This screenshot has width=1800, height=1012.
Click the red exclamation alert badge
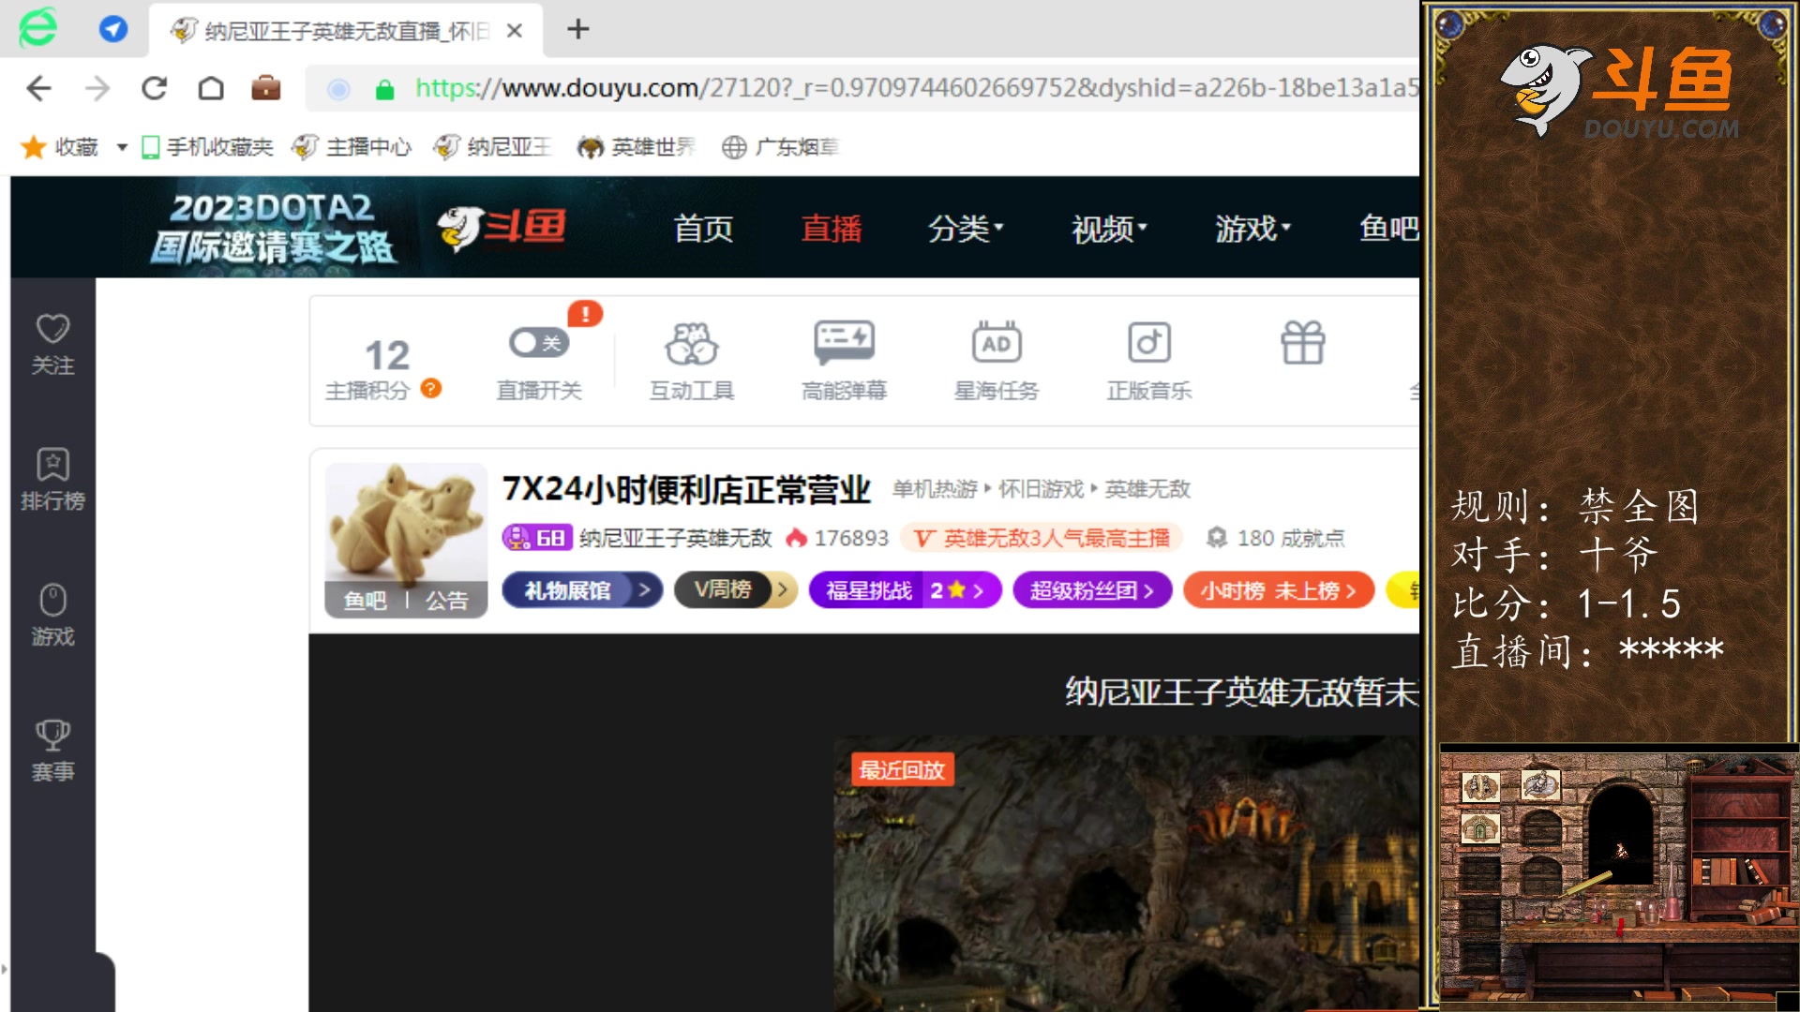point(585,314)
